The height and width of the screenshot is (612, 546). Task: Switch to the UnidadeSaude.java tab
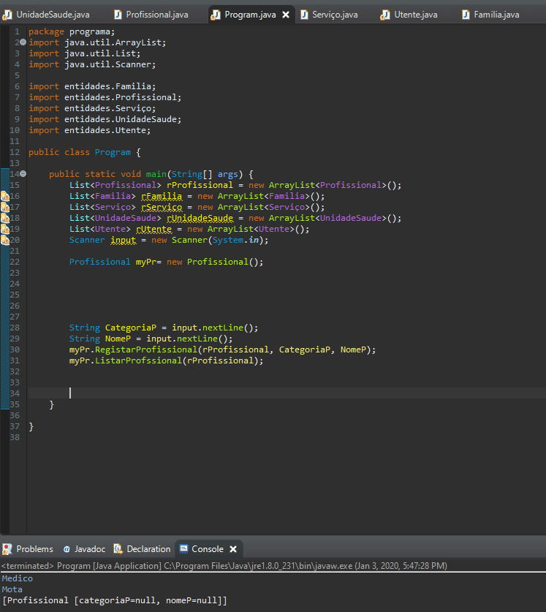tap(46, 15)
